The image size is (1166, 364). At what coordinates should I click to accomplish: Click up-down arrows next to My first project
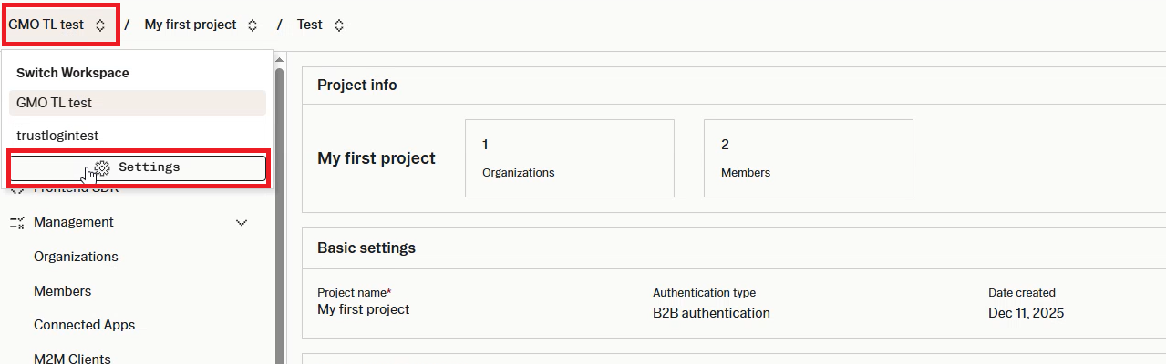click(x=253, y=25)
